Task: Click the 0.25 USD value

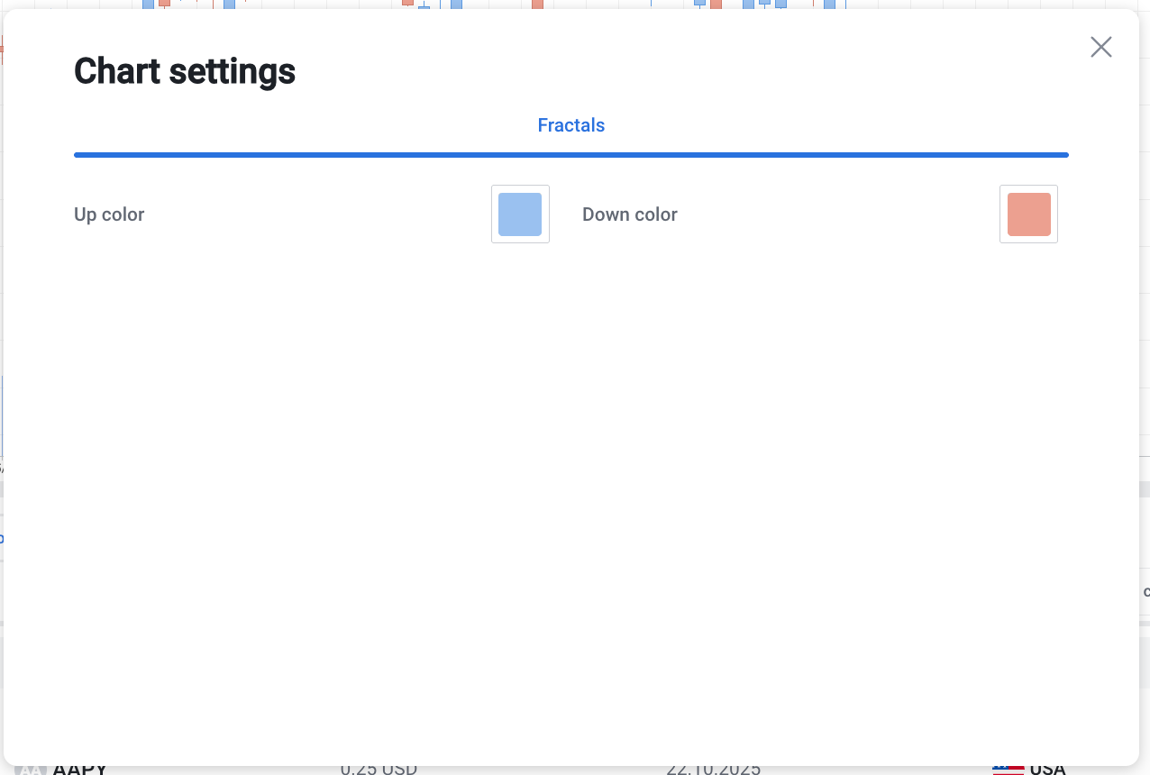Action: [379, 770]
